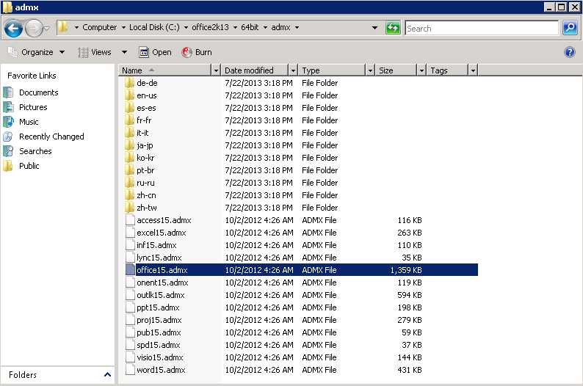The image size is (583, 386).
Task: Open the Name column filter dropdown
Action: tap(216, 70)
